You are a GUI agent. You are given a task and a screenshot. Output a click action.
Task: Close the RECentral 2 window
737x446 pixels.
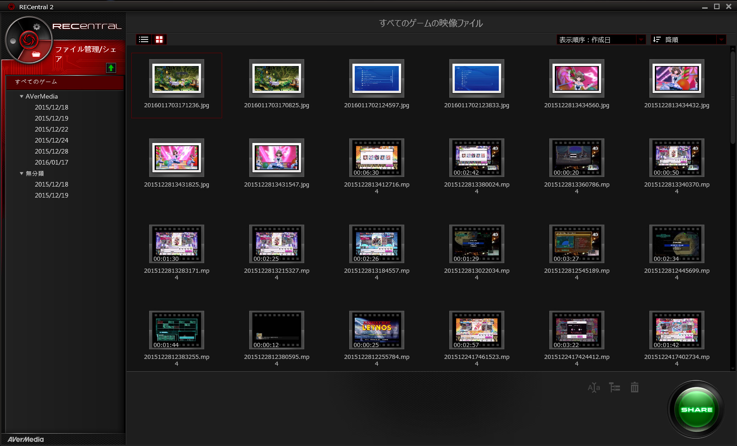(x=729, y=6)
